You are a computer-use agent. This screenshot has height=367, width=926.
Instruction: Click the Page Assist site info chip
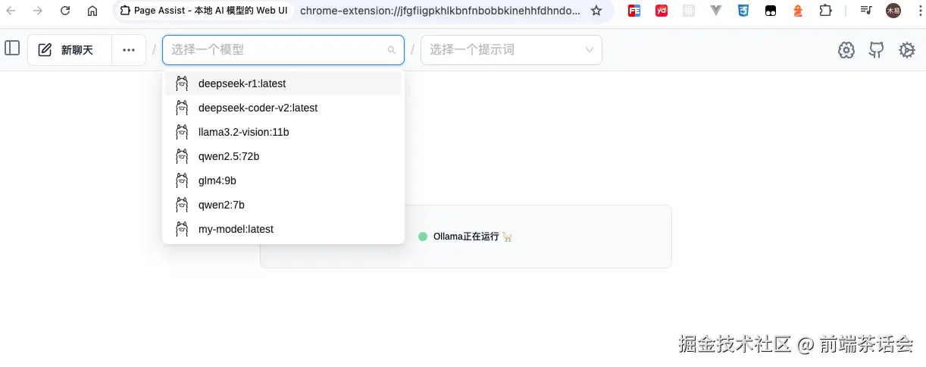203,11
